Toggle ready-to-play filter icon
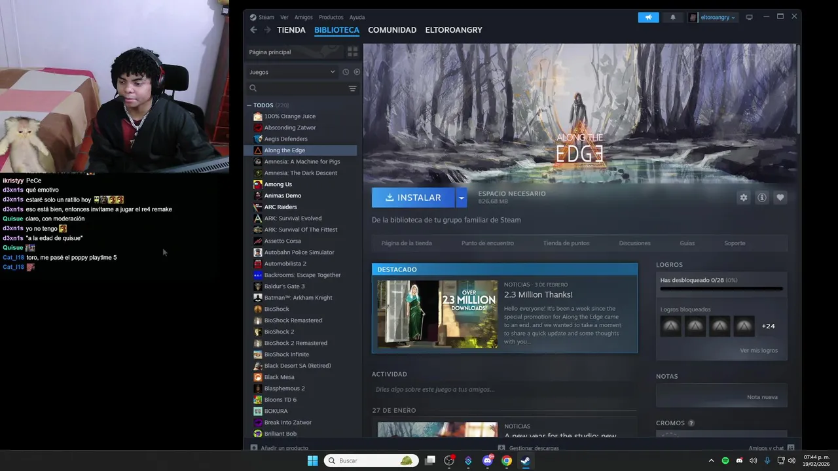838x471 pixels. 357,72
